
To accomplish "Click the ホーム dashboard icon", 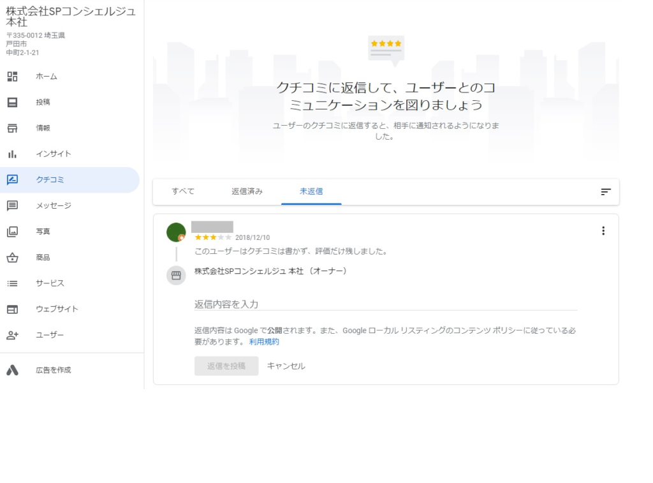I will click(13, 77).
